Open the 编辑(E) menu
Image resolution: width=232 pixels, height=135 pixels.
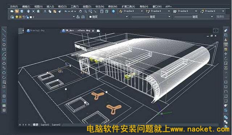pos(26,7)
